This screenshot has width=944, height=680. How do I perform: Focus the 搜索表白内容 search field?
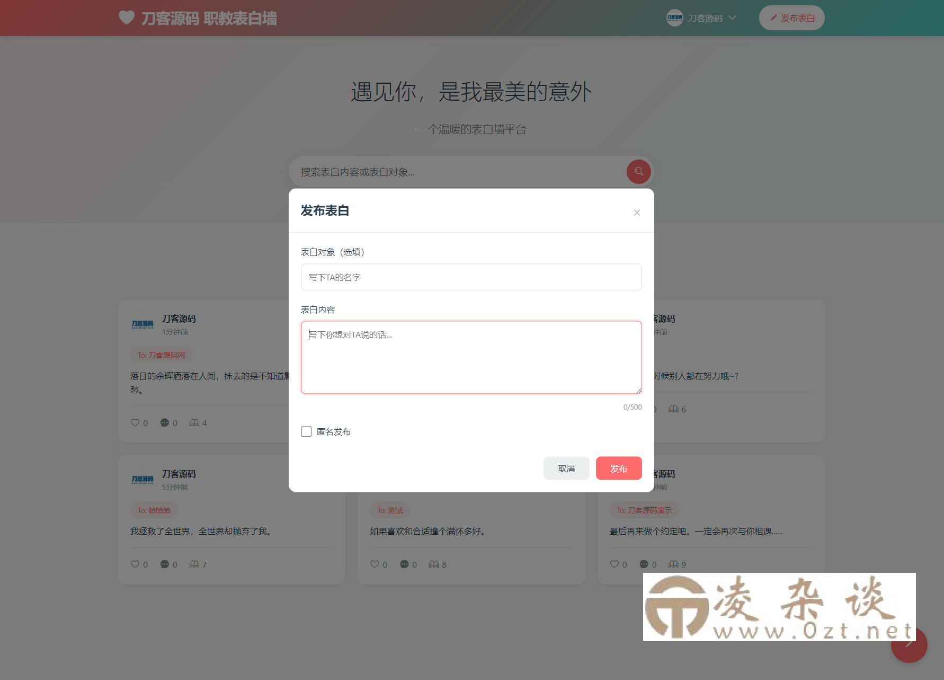point(458,172)
